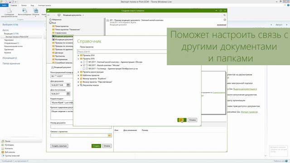Image resolution: width=290 pixels, height=163 pixels.
Task: Create a new email message from ribbon
Action: coord(9,13)
